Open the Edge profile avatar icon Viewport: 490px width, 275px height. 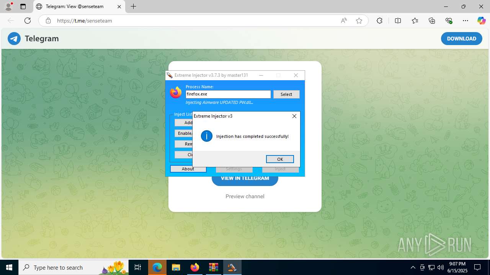(8, 6)
